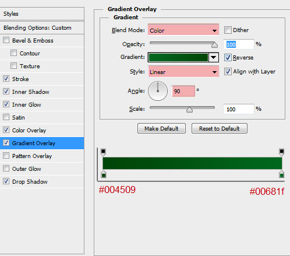Open the gradient picker dropdown arrow
This screenshot has height=256, width=290.
(214, 58)
